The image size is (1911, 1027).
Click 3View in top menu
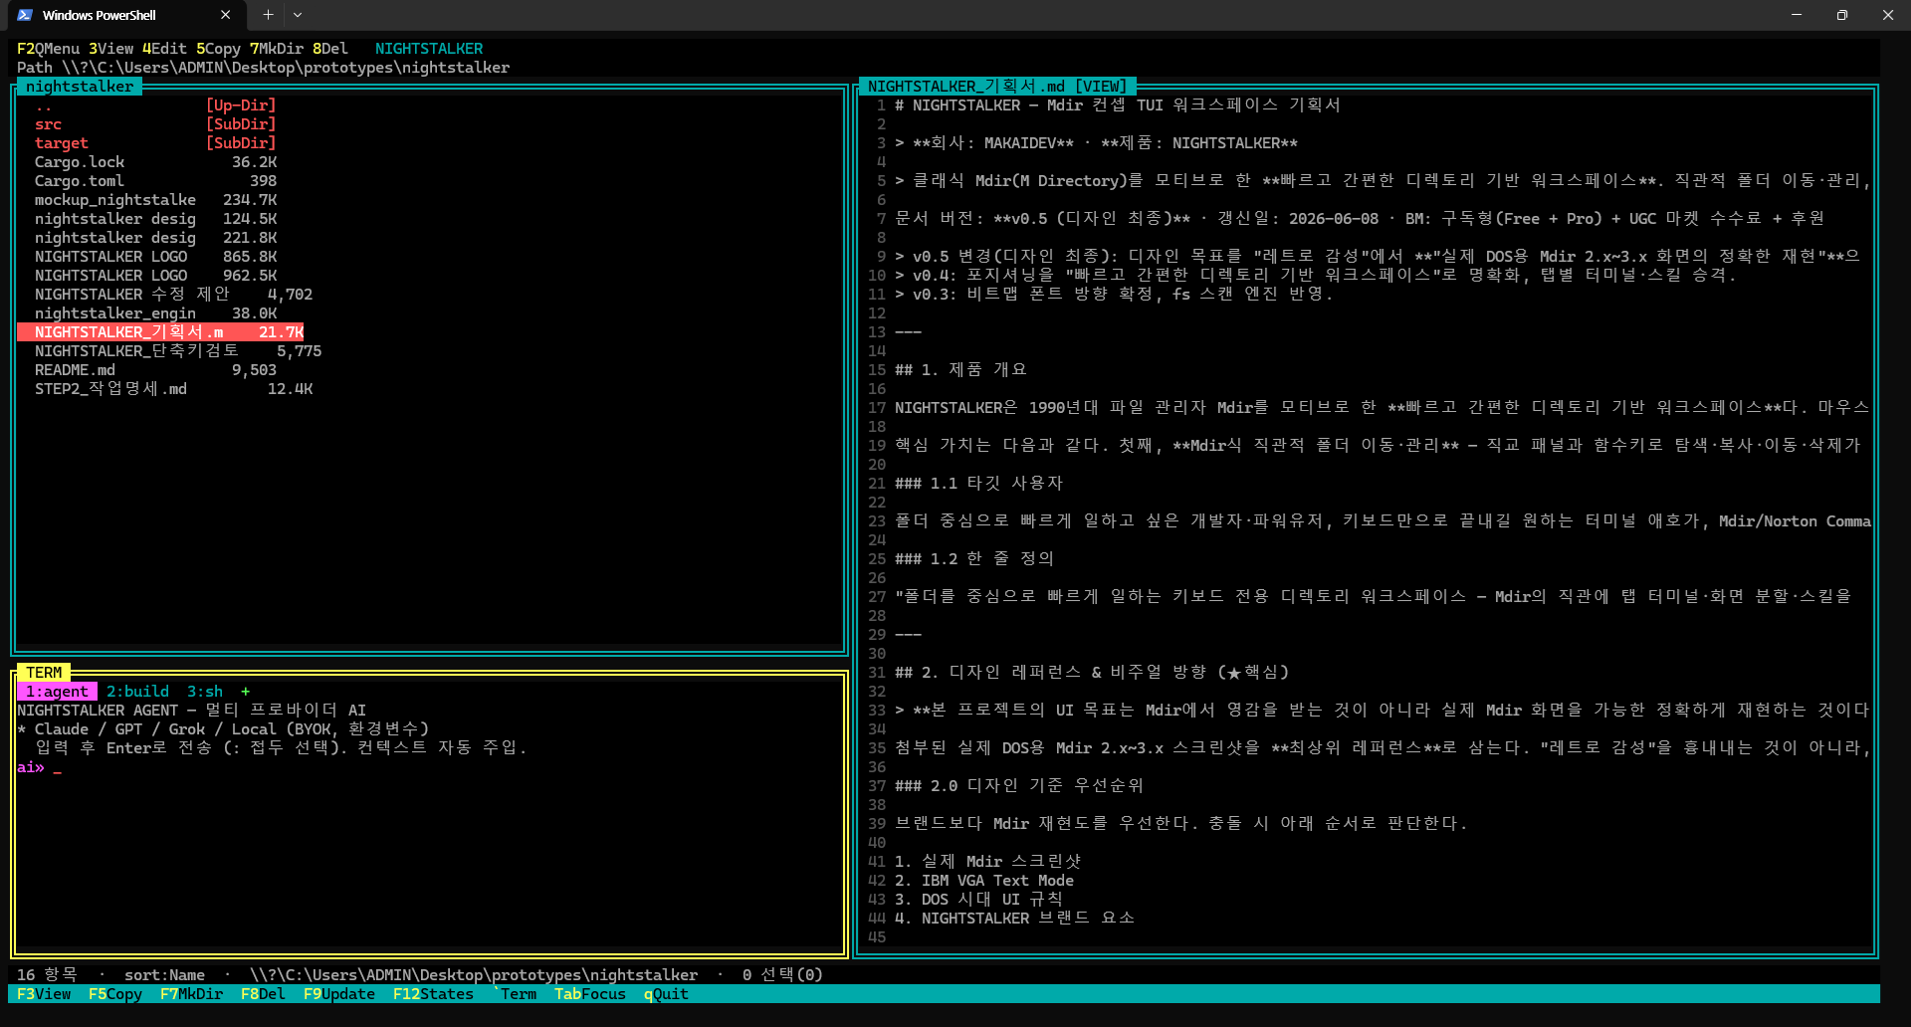[110, 49]
